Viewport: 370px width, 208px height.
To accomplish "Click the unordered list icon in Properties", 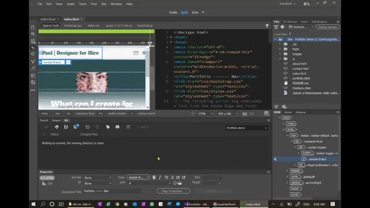I will pyautogui.click(x=166, y=177).
